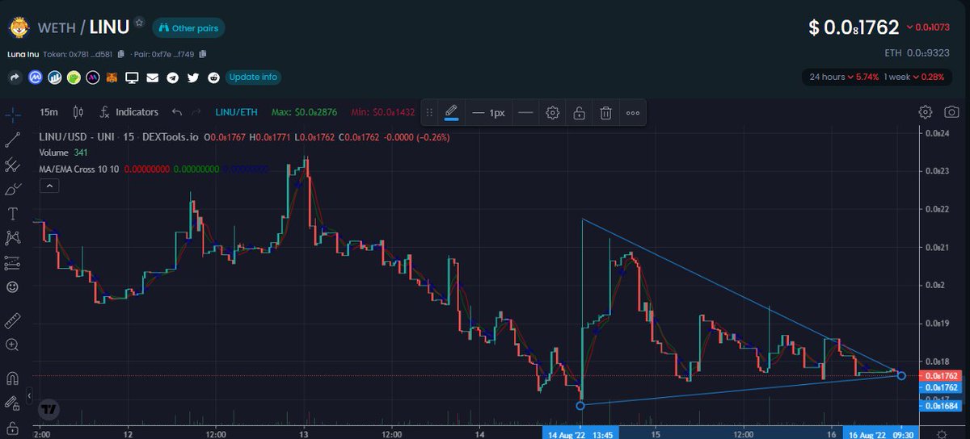Toggle magnet snapping mode
970x439 pixels.
12,378
